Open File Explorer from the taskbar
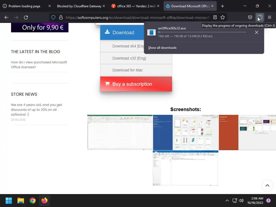276x207 pixels. click(20, 201)
